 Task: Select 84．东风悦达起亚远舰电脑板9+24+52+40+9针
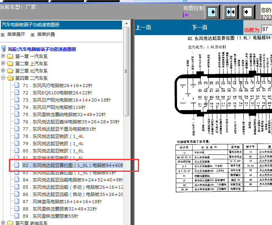click(73, 180)
